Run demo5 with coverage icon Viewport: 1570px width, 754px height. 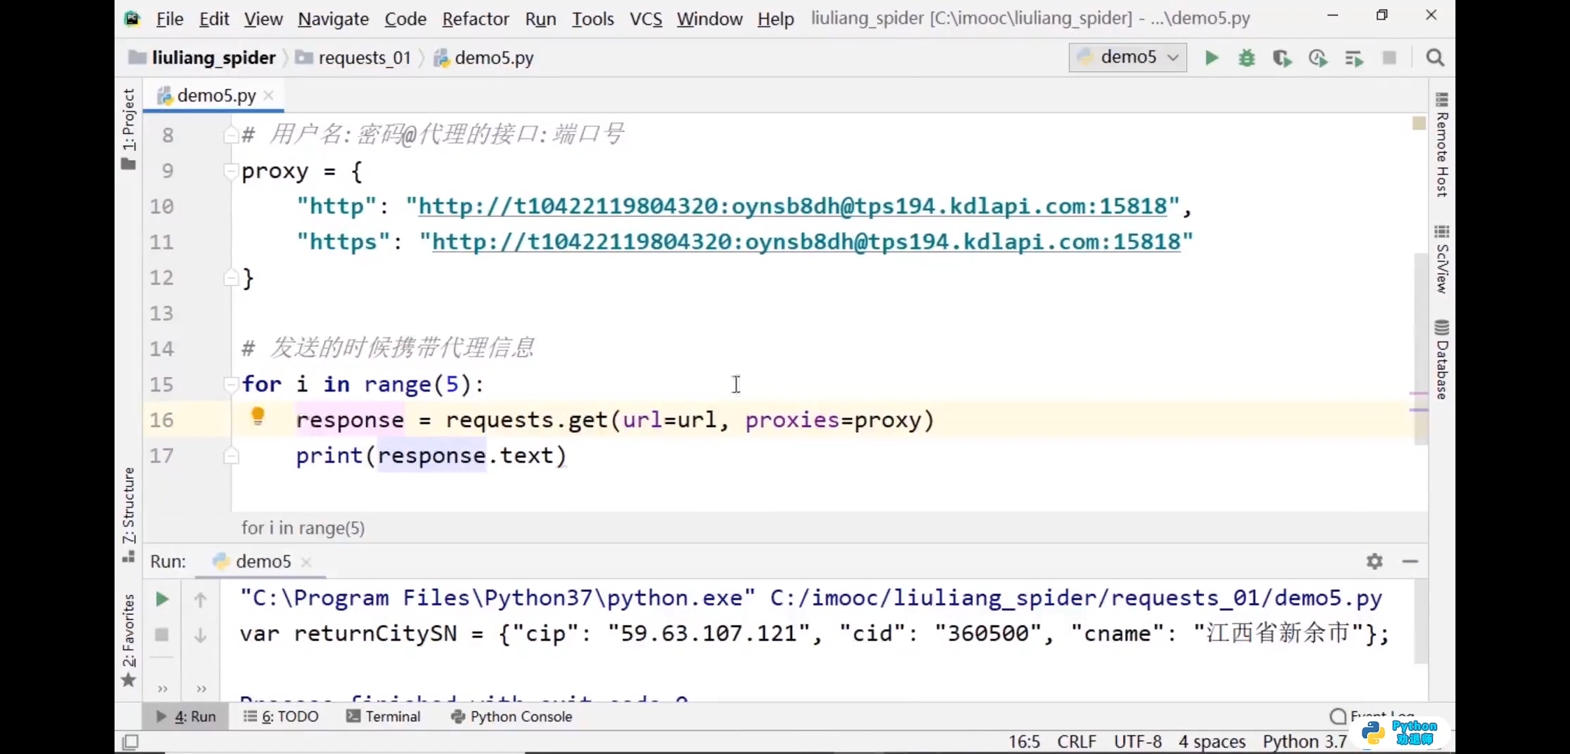(x=1282, y=58)
